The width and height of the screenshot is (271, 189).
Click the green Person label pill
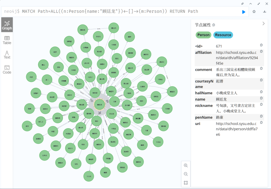203,35
